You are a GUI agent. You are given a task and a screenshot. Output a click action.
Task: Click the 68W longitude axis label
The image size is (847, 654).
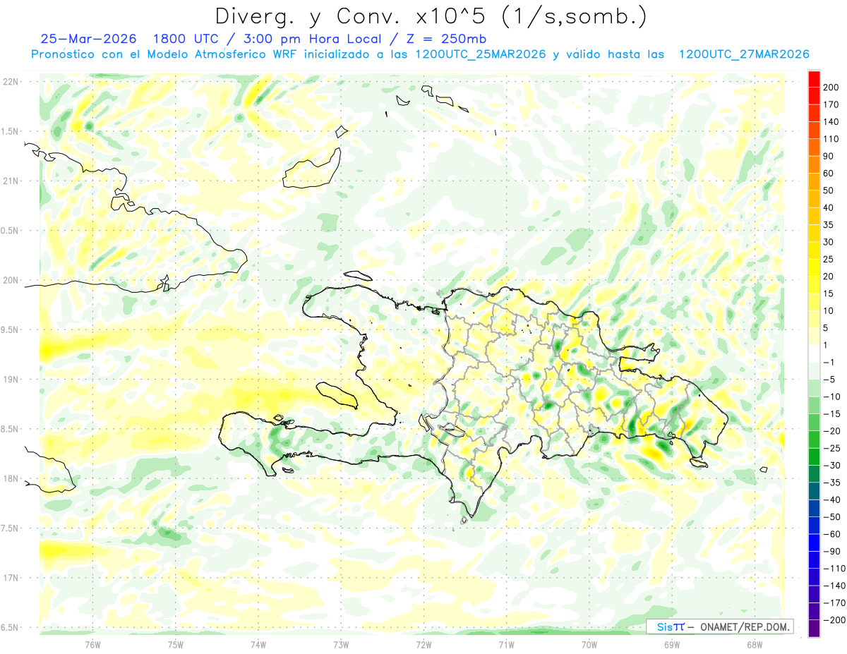click(x=755, y=644)
